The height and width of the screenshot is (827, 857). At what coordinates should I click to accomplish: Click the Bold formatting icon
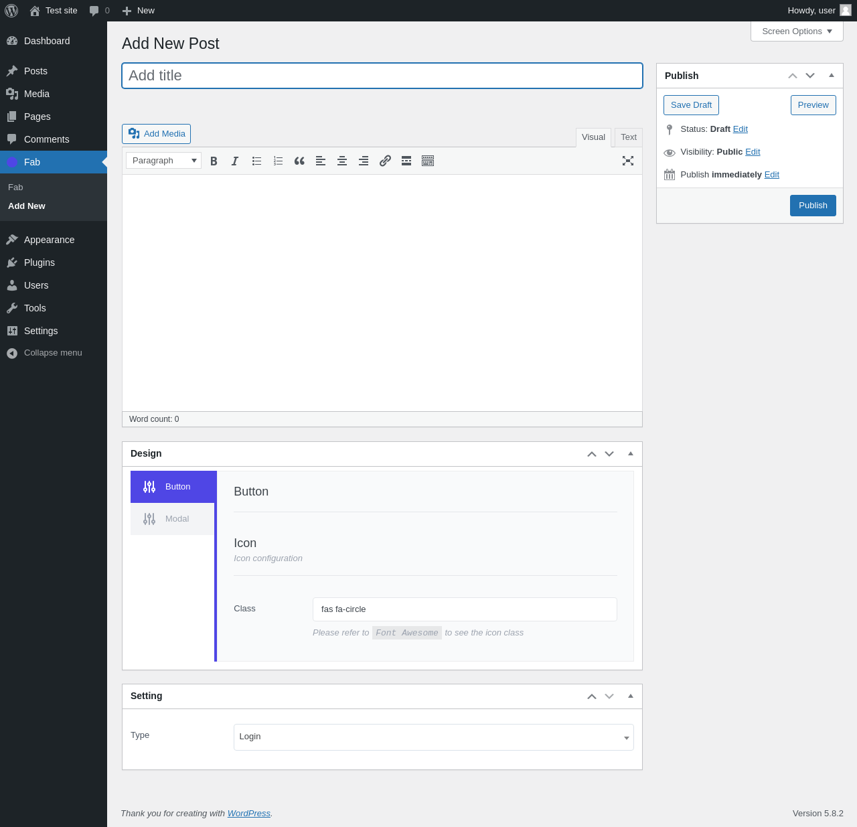[214, 161]
